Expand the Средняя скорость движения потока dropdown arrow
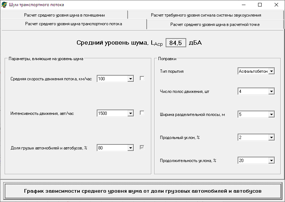This screenshot has width=285, height=202. pos(130,79)
